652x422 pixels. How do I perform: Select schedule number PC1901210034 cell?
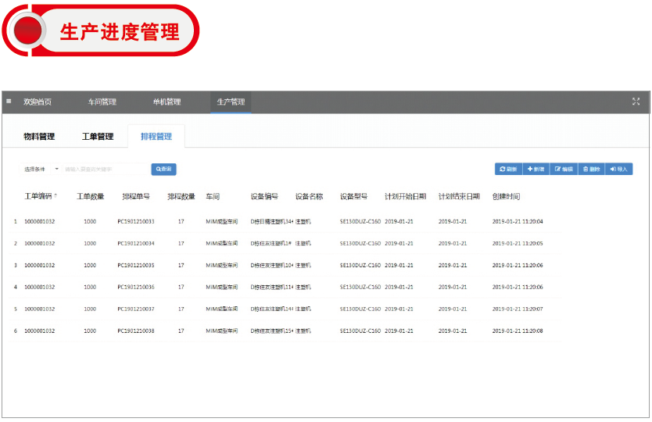pos(136,244)
